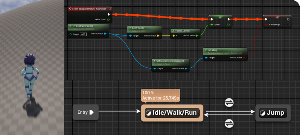The height and width of the screenshot is (135, 300).
Task: Click Get Velocity's yellow Return Value pin
Action: pos(158,35)
